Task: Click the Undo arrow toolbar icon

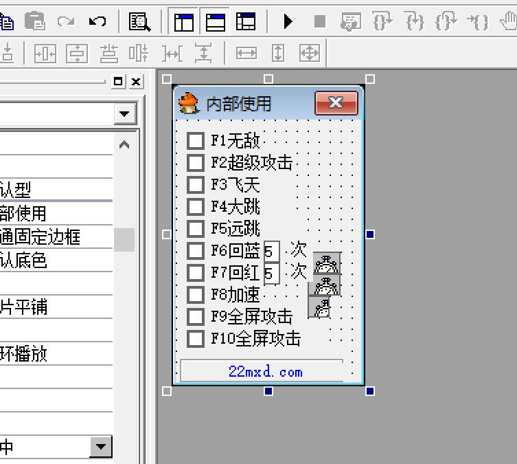Action: point(97,22)
